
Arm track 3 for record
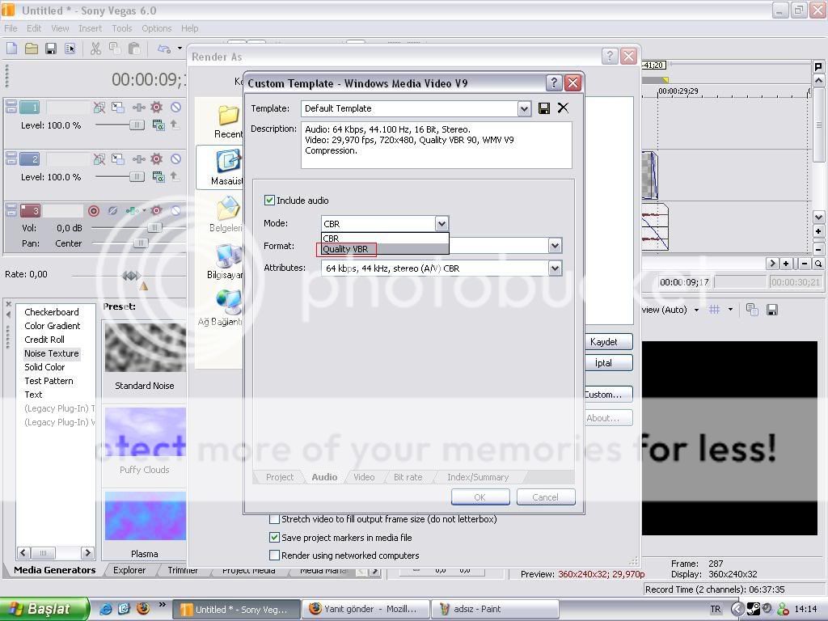(94, 211)
